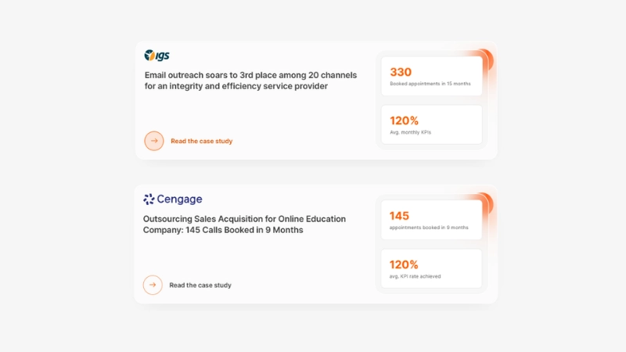Click the IGS logo

click(x=156, y=56)
